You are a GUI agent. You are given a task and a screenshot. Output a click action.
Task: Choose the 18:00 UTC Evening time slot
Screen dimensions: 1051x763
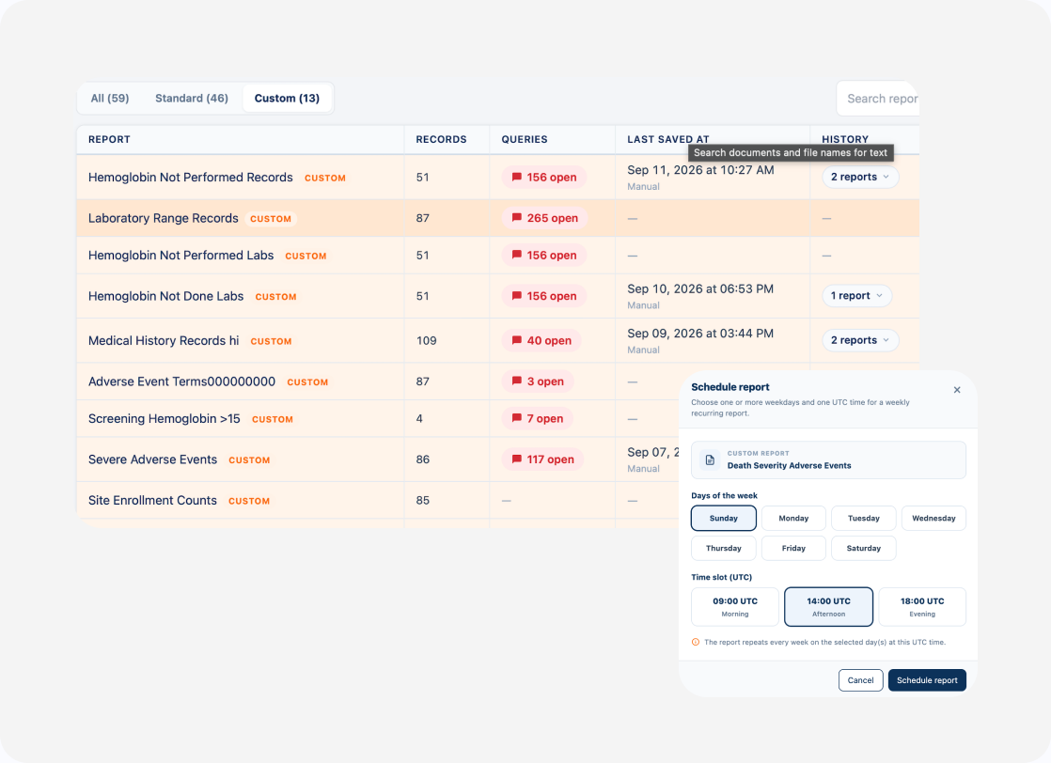point(922,607)
